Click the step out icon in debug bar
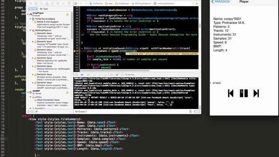Screen dimensions: 279x157 (x=105, y=75)
